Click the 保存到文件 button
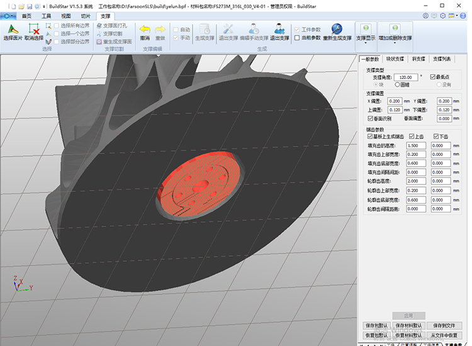The width and height of the screenshot is (472, 346). 445,326
